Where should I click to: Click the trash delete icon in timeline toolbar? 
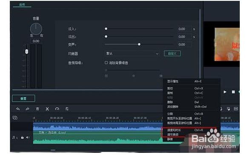click(37, 109)
